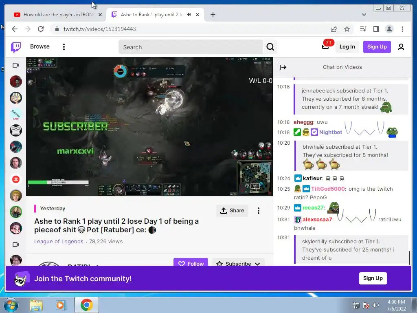Click the chat scrollbar thumb
Image resolution: width=417 pixels, height=313 pixels.
410,258
